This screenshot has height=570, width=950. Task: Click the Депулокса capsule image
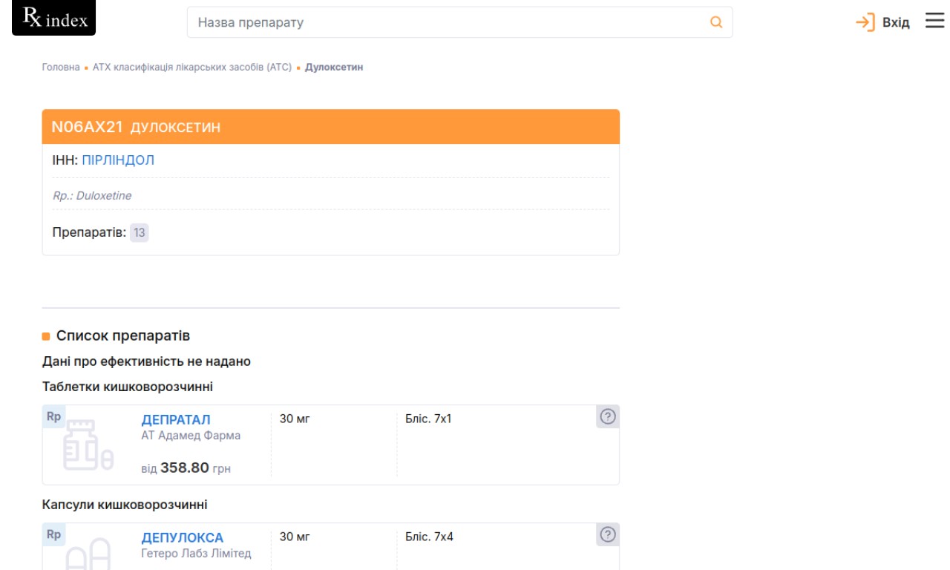(88, 554)
